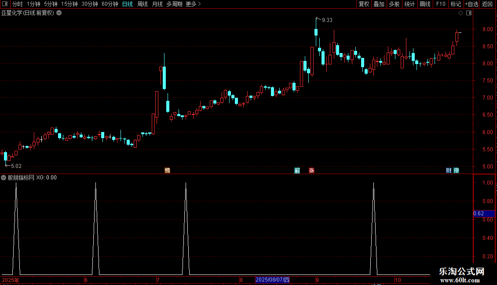
Task: Select the 5分钟 period
Action: (x=51, y=4)
